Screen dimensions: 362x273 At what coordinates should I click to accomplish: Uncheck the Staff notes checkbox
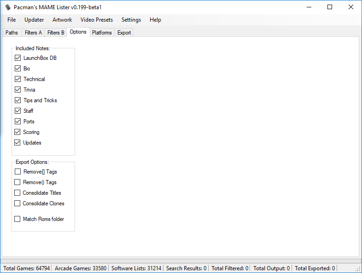pyautogui.click(x=18, y=111)
